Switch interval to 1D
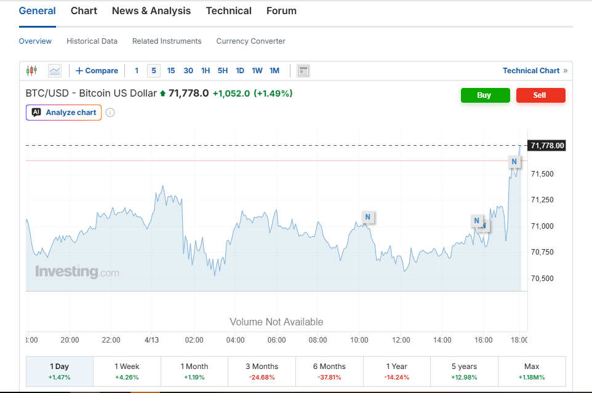 click(x=240, y=71)
